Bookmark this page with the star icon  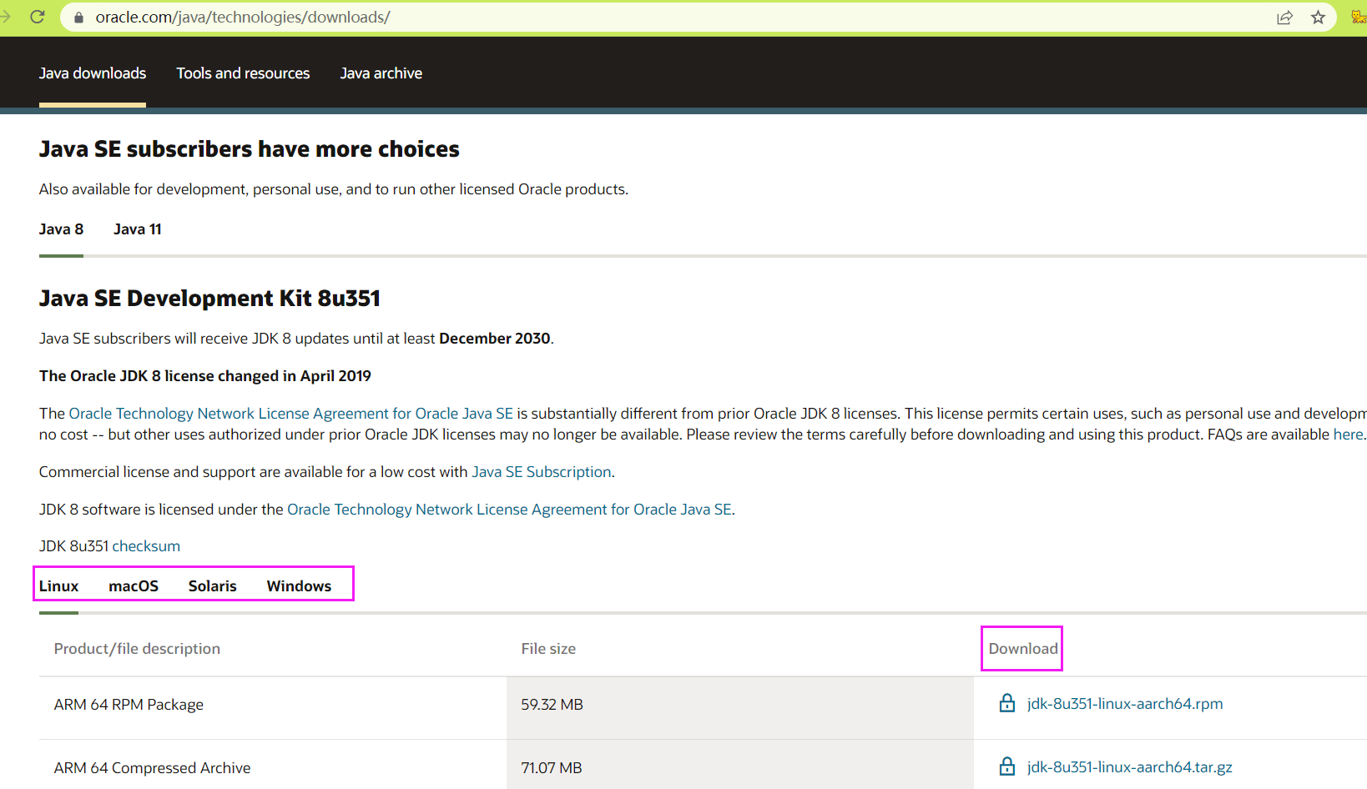[1318, 18]
